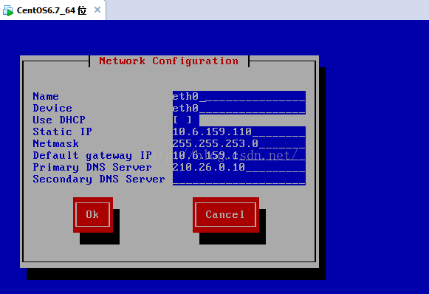This screenshot has height=294, width=429.
Task: Click the Netmask label
Action: pyautogui.click(x=56, y=143)
